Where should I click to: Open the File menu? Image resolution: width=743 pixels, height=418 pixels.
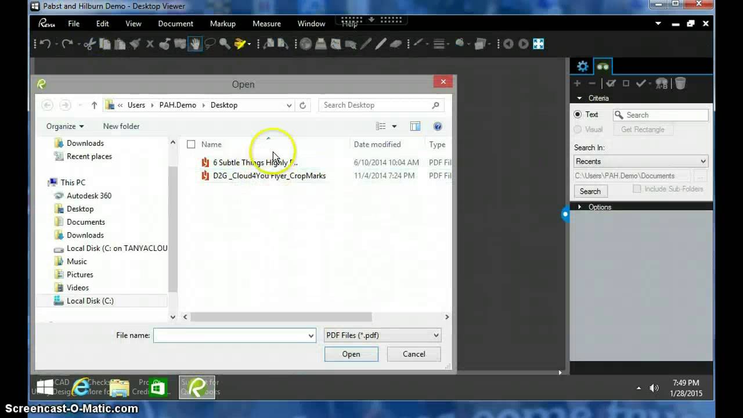74,24
